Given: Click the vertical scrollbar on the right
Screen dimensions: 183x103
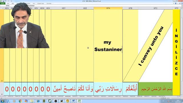Looking at the screenshot, I should (182, 51).
